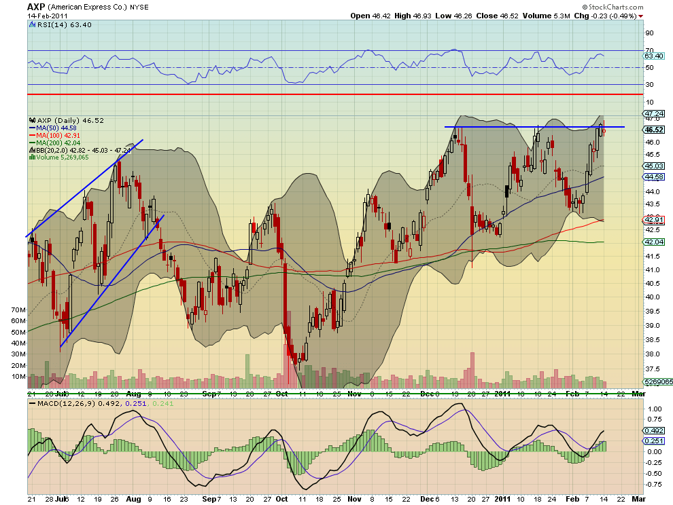This screenshot has height=505, width=673.
Task: Click the 47.24 upper band tag on price axis
Action: (654, 113)
